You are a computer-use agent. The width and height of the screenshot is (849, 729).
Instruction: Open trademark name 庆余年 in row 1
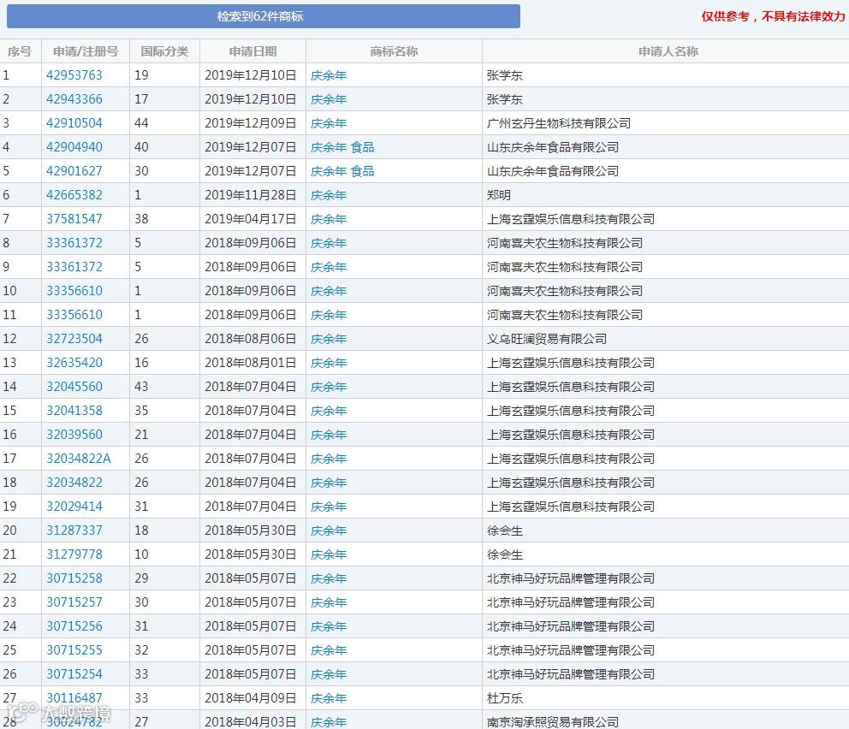point(329,75)
